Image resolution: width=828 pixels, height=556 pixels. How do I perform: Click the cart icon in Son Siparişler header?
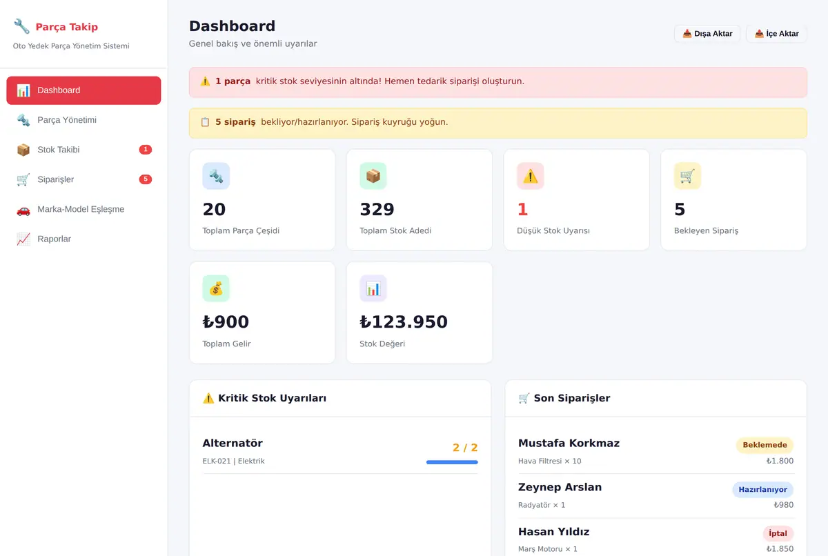point(524,398)
